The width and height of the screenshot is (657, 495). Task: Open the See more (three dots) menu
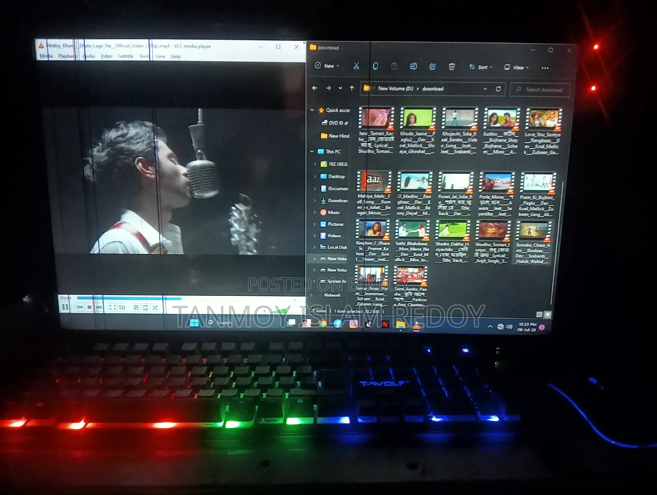pyautogui.click(x=545, y=68)
